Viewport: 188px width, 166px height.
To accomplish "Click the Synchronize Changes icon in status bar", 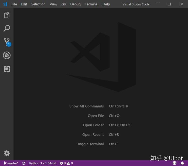I will 24,163.
